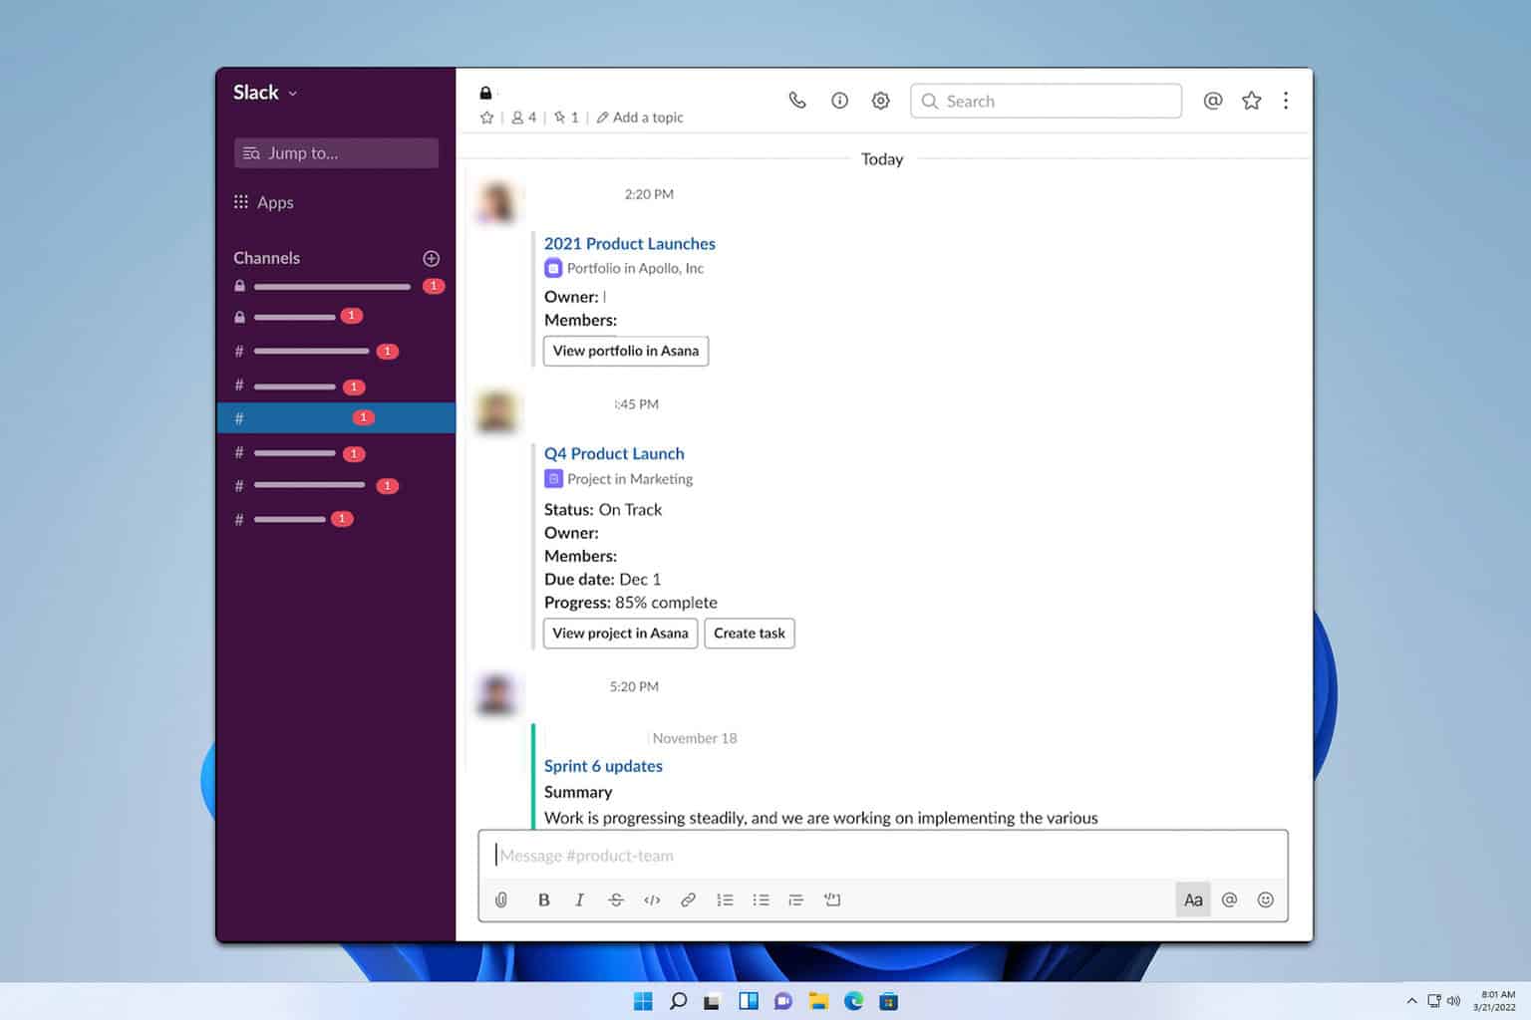Toggle bold formatting in composer
The height and width of the screenshot is (1020, 1531).
[543, 899]
